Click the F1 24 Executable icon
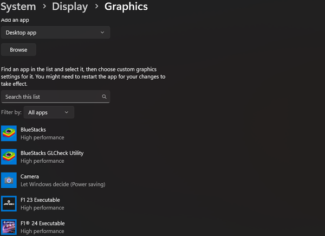Screen dimensions: 325x236 click(9, 227)
